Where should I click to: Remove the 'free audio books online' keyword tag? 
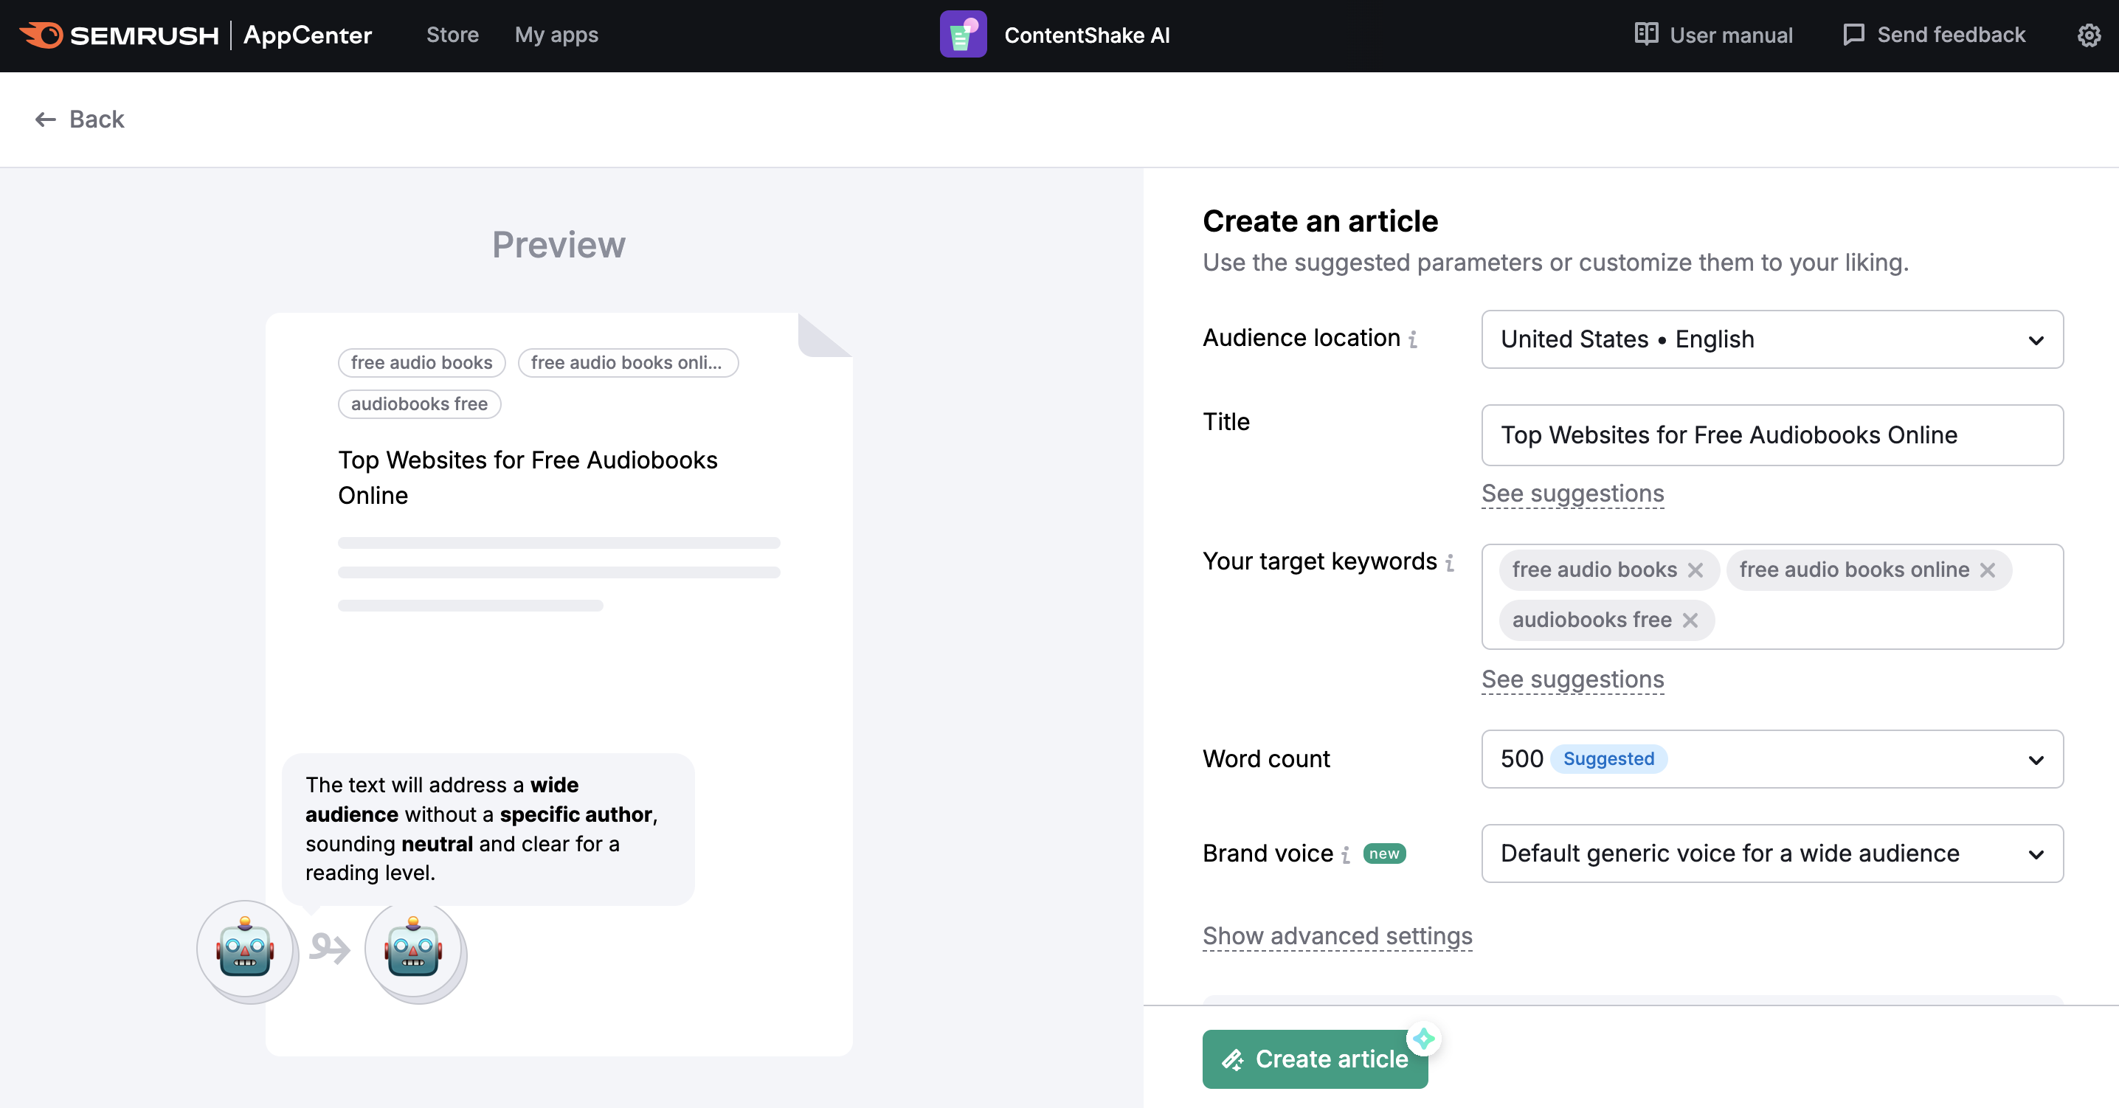point(1990,569)
